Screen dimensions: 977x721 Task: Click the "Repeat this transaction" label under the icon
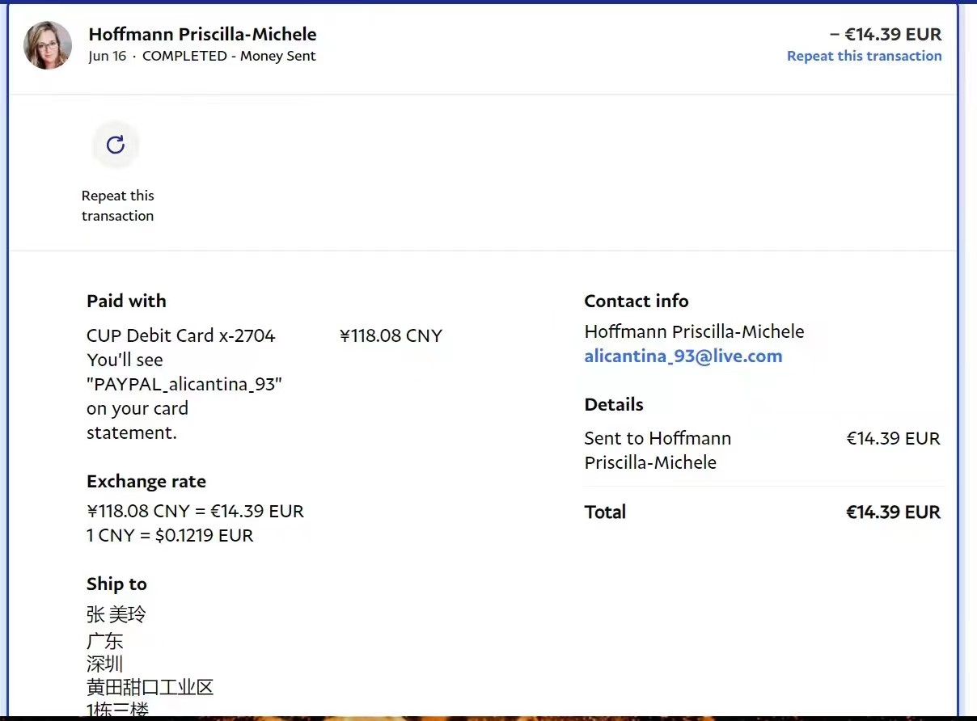tap(117, 206)
